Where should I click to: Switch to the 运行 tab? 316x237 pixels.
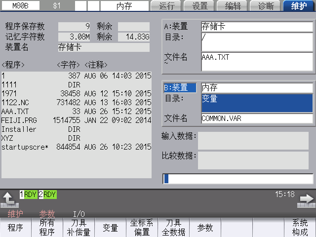(167, 6)
